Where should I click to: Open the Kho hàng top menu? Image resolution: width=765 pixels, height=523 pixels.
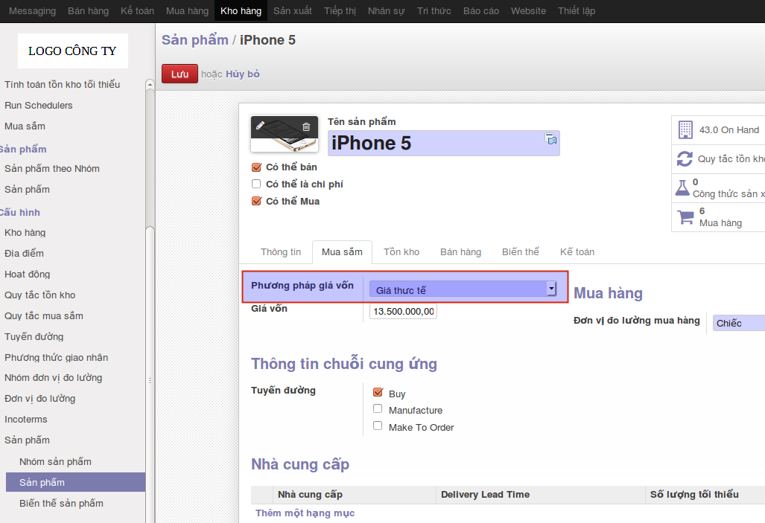point(241,10)
